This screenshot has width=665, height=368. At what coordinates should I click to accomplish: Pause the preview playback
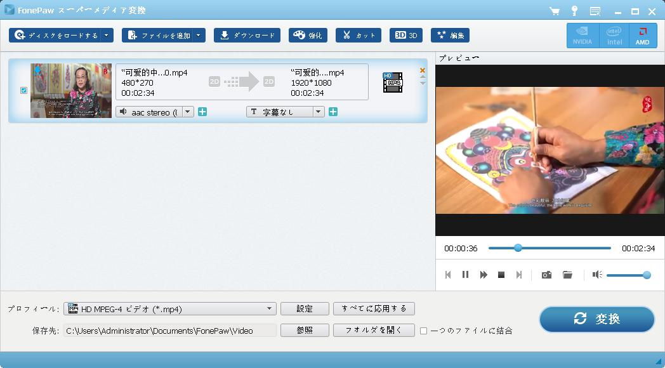click(465, 275)
